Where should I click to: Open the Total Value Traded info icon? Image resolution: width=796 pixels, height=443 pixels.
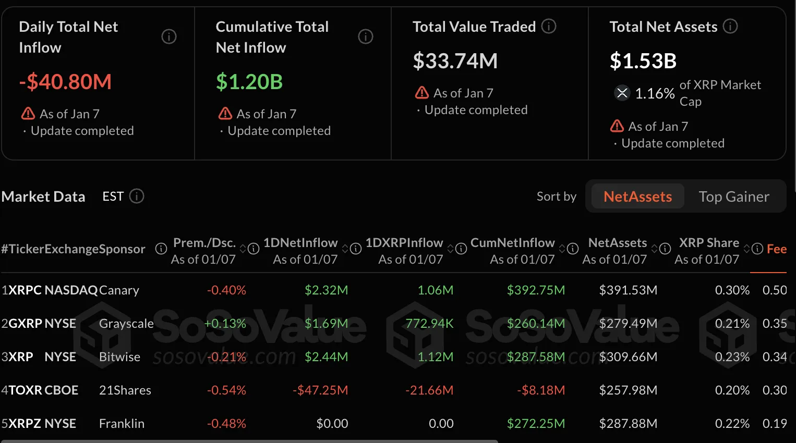[x=548, y=26]
